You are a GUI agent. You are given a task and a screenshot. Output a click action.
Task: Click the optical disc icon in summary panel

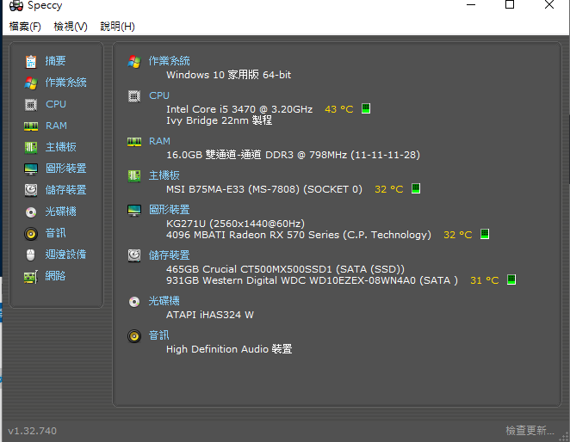pyautogui.click(x=134, y=302)
